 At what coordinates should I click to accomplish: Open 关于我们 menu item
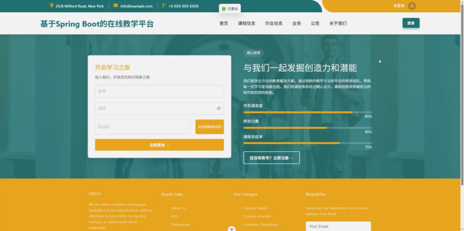pos(338,24)
